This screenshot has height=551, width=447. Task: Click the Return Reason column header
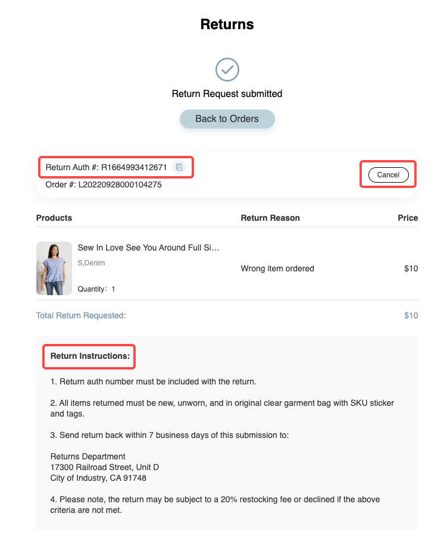pos(270,218)
